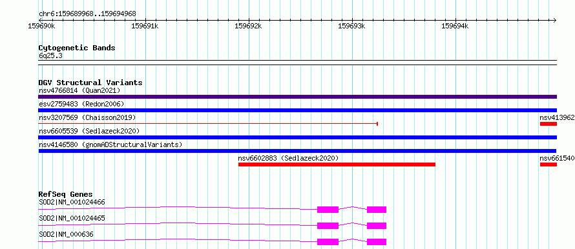Click the 159690k ruler tick label
Viewport: 575px width, 249px height.
tap(42, 26)
